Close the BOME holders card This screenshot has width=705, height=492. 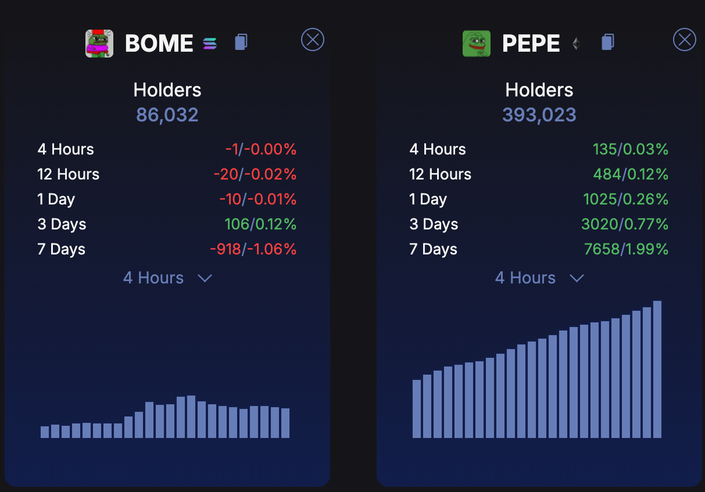313,39
